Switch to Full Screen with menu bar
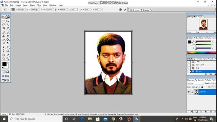 (6, 76)
